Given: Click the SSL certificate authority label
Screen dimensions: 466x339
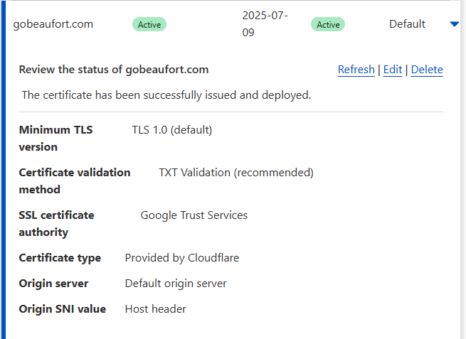Looking at the screenshot, I should [x=56, y=224].
